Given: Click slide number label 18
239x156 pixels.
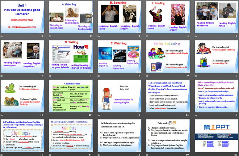Looking at the screenshot, I should click(139, 155).
